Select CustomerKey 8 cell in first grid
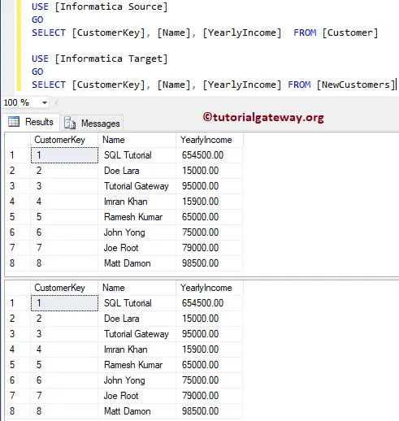This screenshot has height=421, width=399. 64,263
